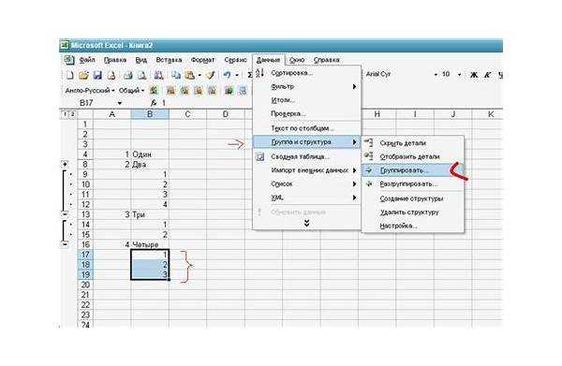Open the Сервис menu
This screenshot has height=366, width=562.
pos(235,60)
